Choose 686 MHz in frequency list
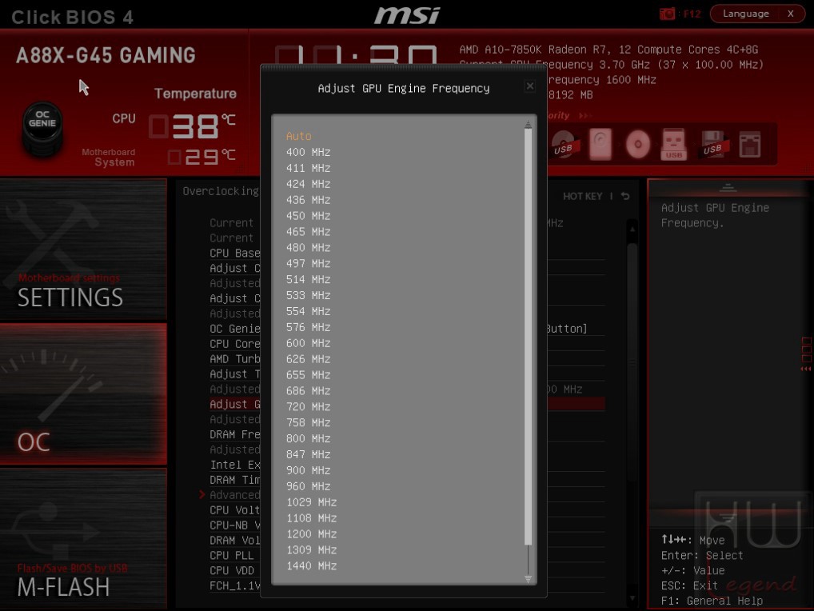Viewport: 814px width, 611px height. tap(308, 391)
